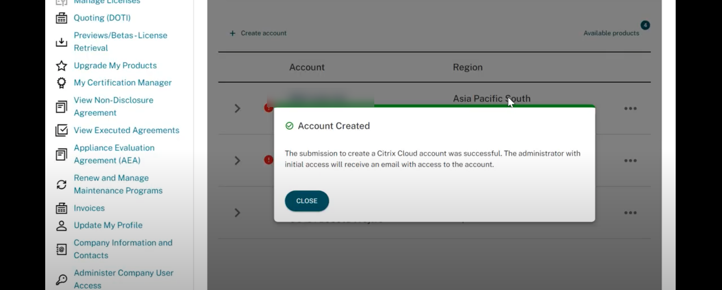Open Available products

coord(611,33)
